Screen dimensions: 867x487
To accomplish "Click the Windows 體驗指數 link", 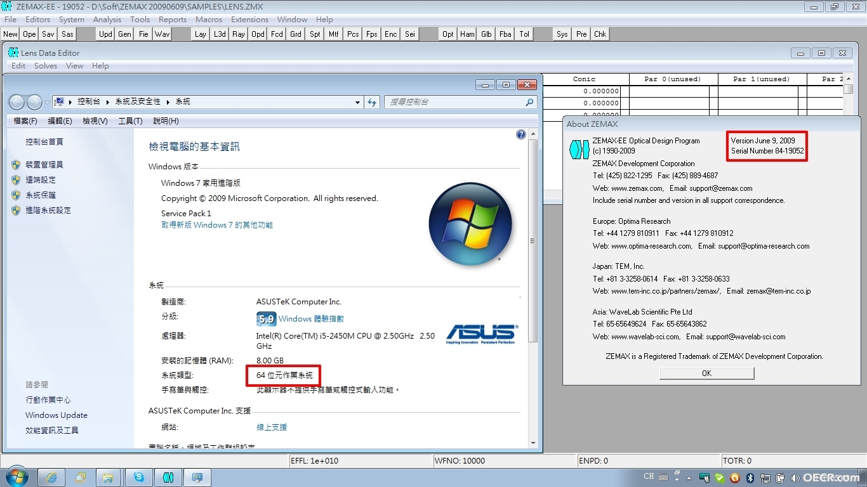I will click(311, 319).
